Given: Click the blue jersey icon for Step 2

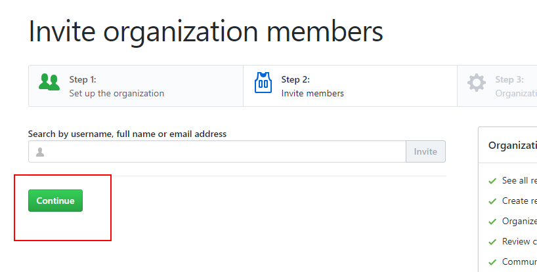Looking at the screenshot, I should coord(263,83).
